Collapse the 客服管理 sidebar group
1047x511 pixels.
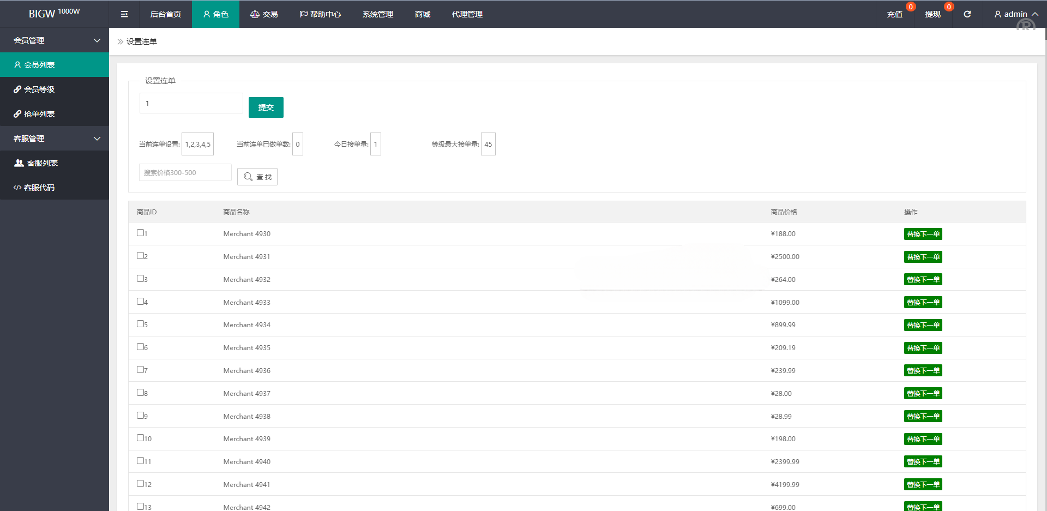[97, 139]
